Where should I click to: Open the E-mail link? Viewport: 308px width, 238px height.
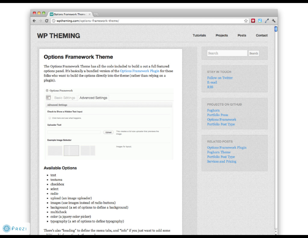[212, 82]
